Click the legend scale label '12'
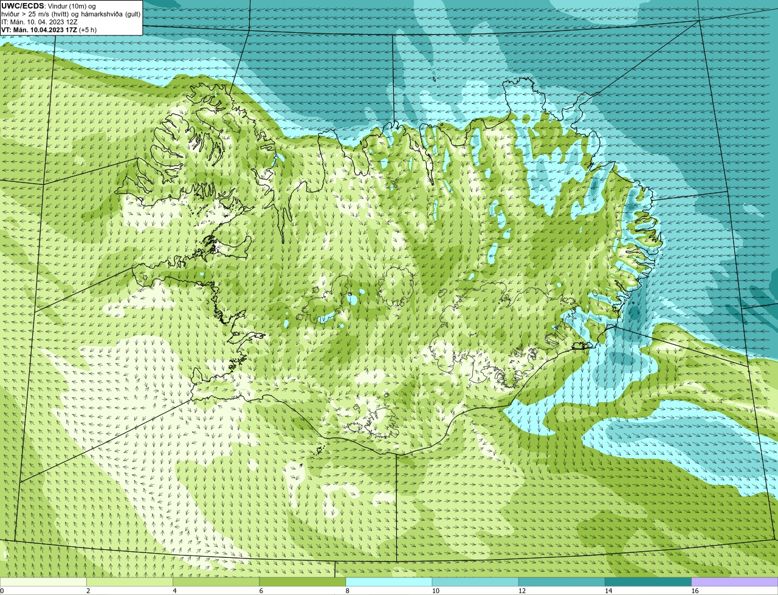The width and height of the screenshot is (778, 595). coord(522,591)
